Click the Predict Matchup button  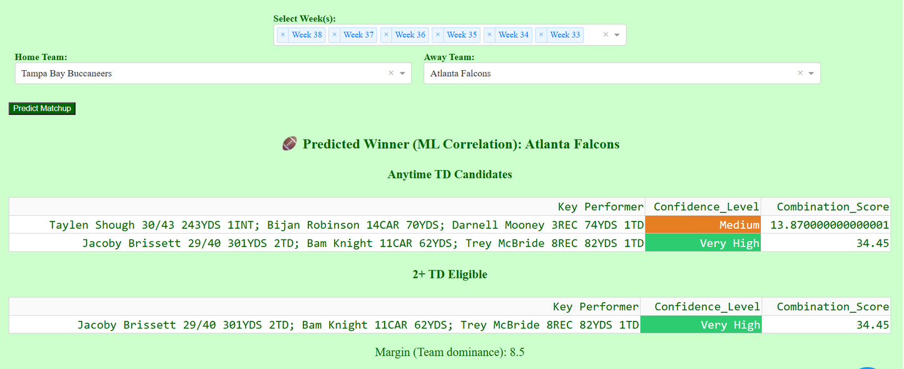41,108
